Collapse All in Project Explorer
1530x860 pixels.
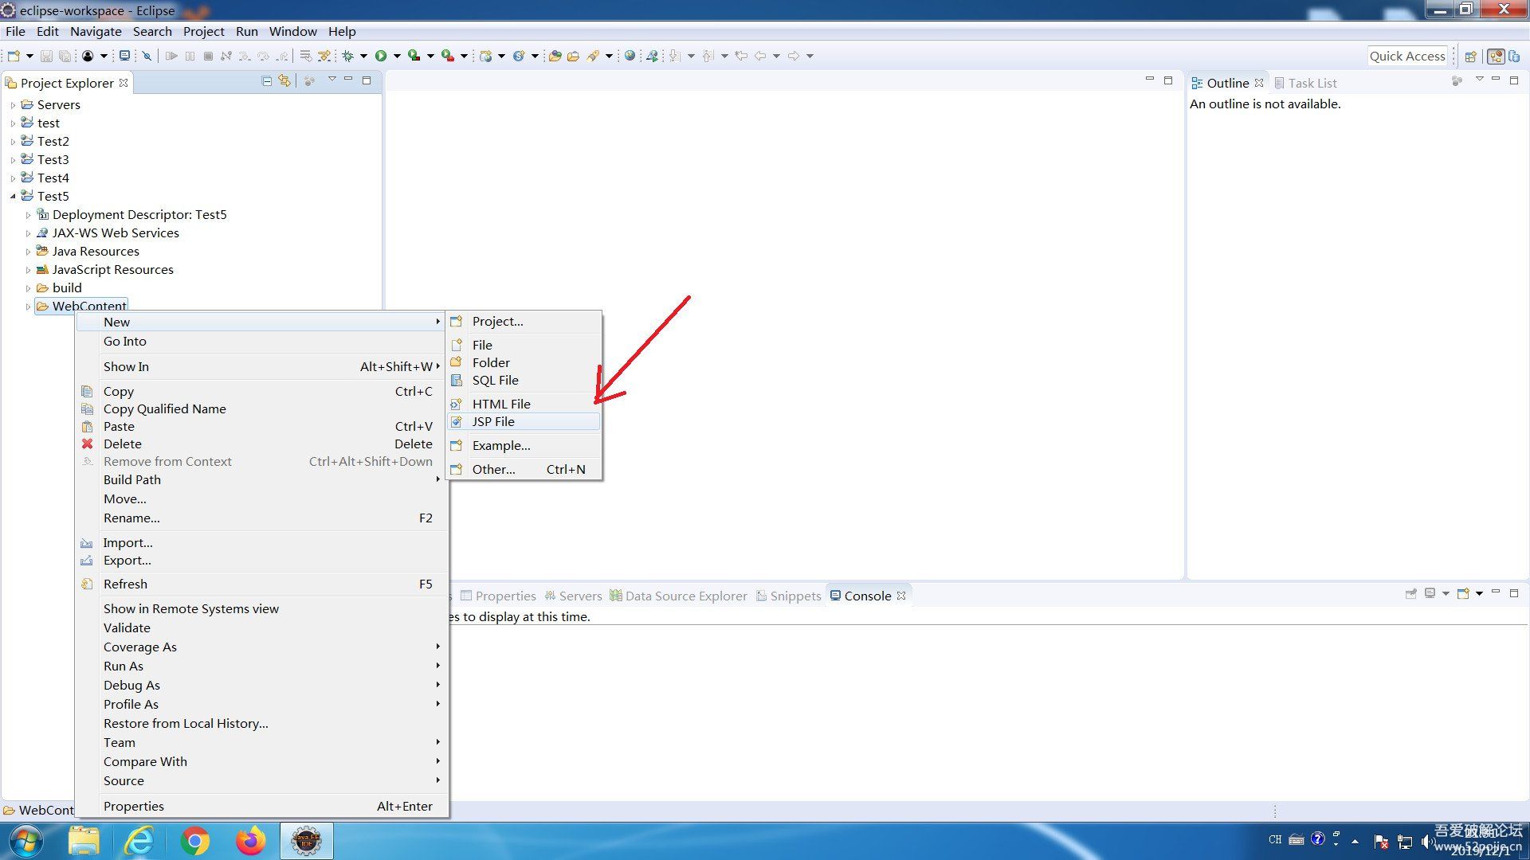pos(267,81)
